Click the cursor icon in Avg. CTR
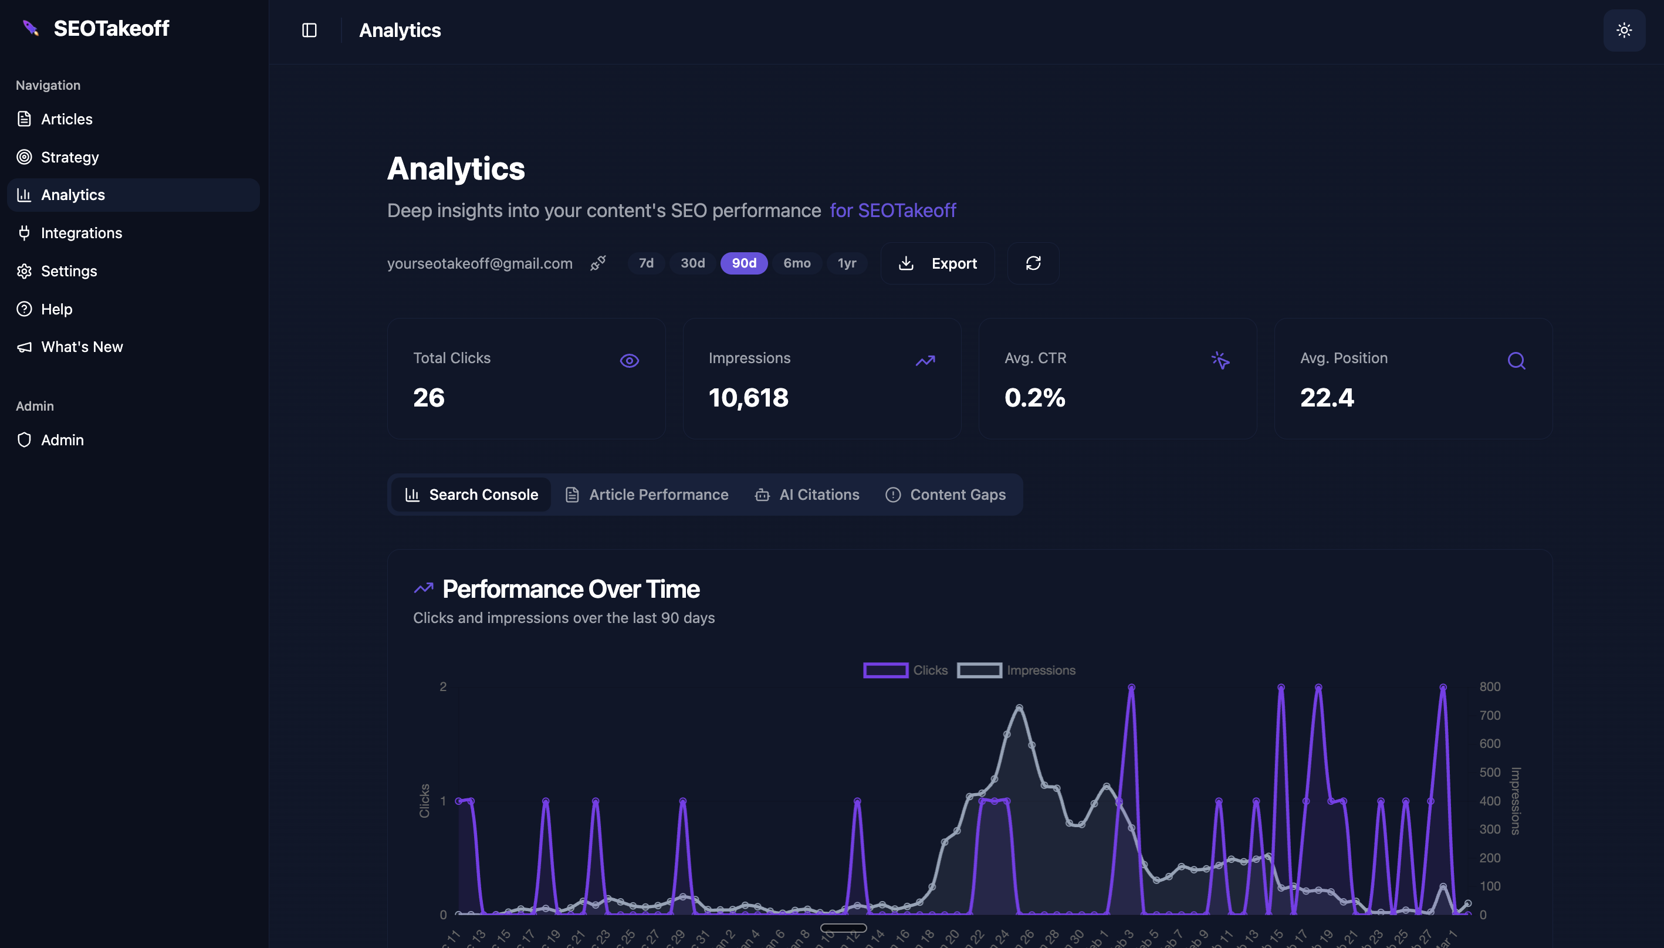The width and height of the screenshot is (1664, 948). [1220, 360]
